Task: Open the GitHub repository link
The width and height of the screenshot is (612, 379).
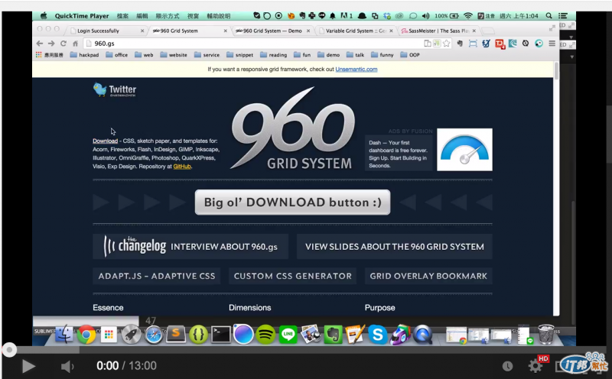Action: (x=182, y=166)
